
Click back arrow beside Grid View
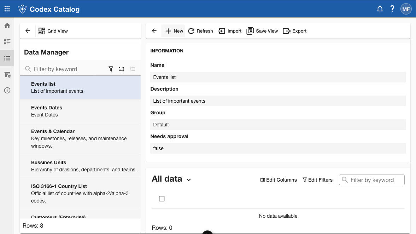[28, 31]
